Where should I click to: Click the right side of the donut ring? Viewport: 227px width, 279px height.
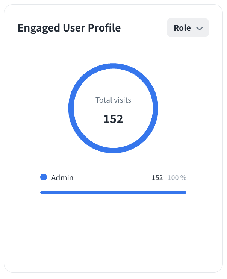155,108
